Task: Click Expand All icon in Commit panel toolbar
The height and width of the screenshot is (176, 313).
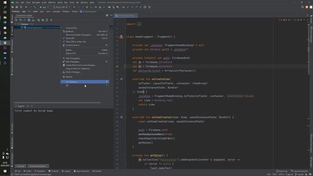Action: pos(47,20)
